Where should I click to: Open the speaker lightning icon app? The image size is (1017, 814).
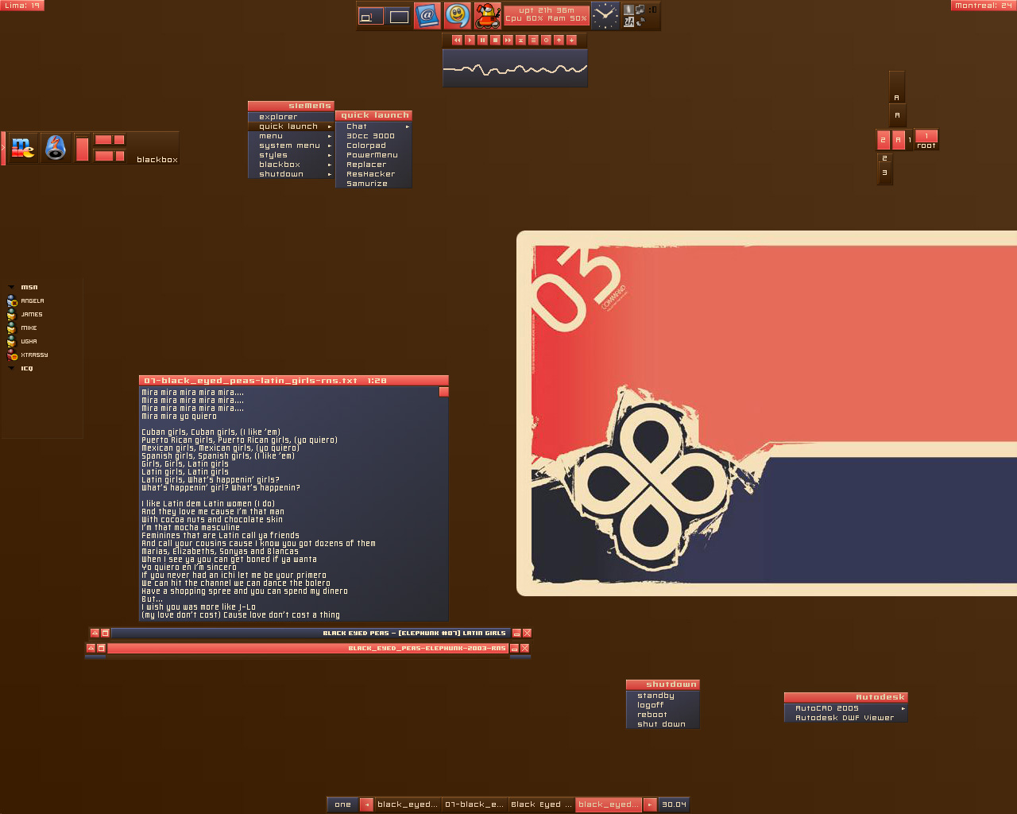(56, 148)
